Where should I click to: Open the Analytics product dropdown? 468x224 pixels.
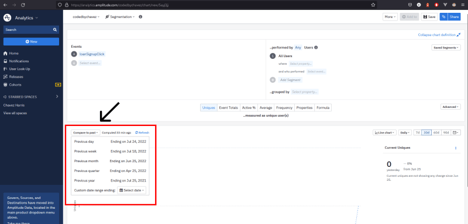click(x=26, y=18)
